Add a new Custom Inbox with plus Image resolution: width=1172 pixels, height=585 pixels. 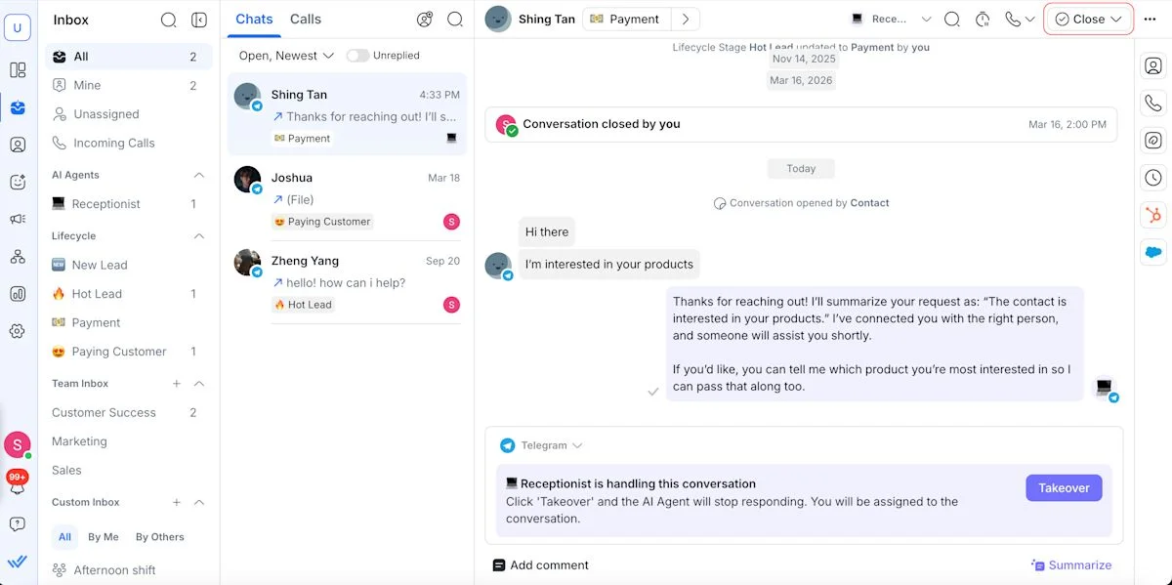(x=177, y=503)
